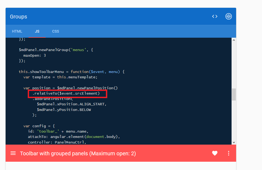Click the code scrollbar thumb
This screenshot has height=170, width=262.
coord(234,95)
